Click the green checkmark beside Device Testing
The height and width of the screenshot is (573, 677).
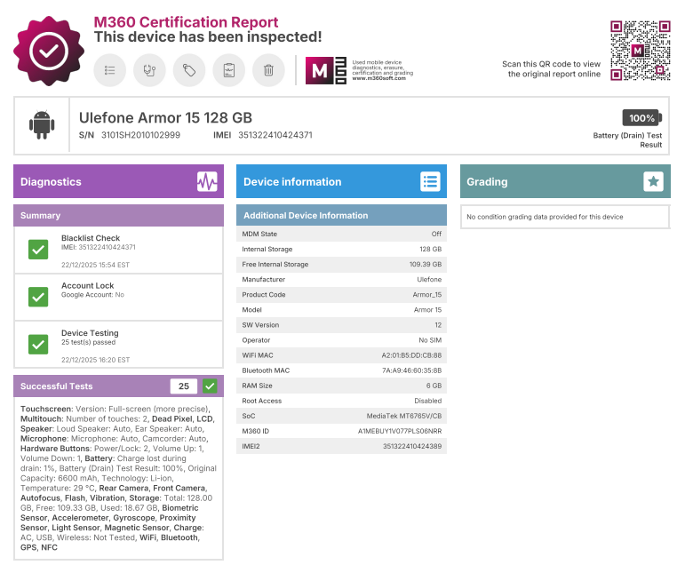point(38,344)
